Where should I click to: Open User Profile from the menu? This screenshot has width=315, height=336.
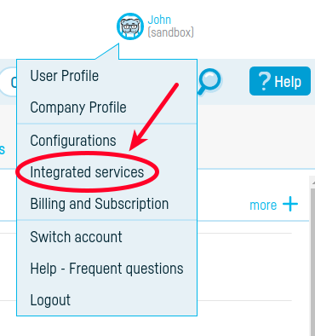pos(65,76)
